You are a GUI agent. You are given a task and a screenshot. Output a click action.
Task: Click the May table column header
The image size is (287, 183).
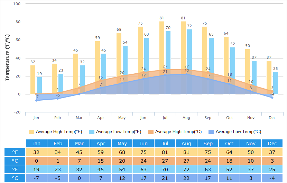click(122, 144)
